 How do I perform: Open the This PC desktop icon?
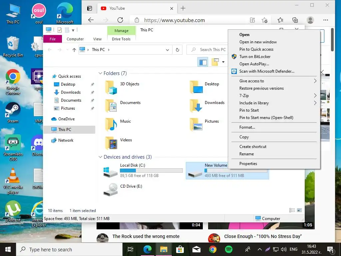(13, 13)
